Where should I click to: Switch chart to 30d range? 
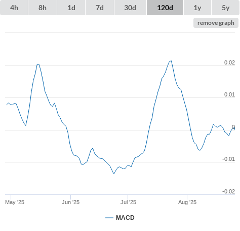(x=130, y=8)
